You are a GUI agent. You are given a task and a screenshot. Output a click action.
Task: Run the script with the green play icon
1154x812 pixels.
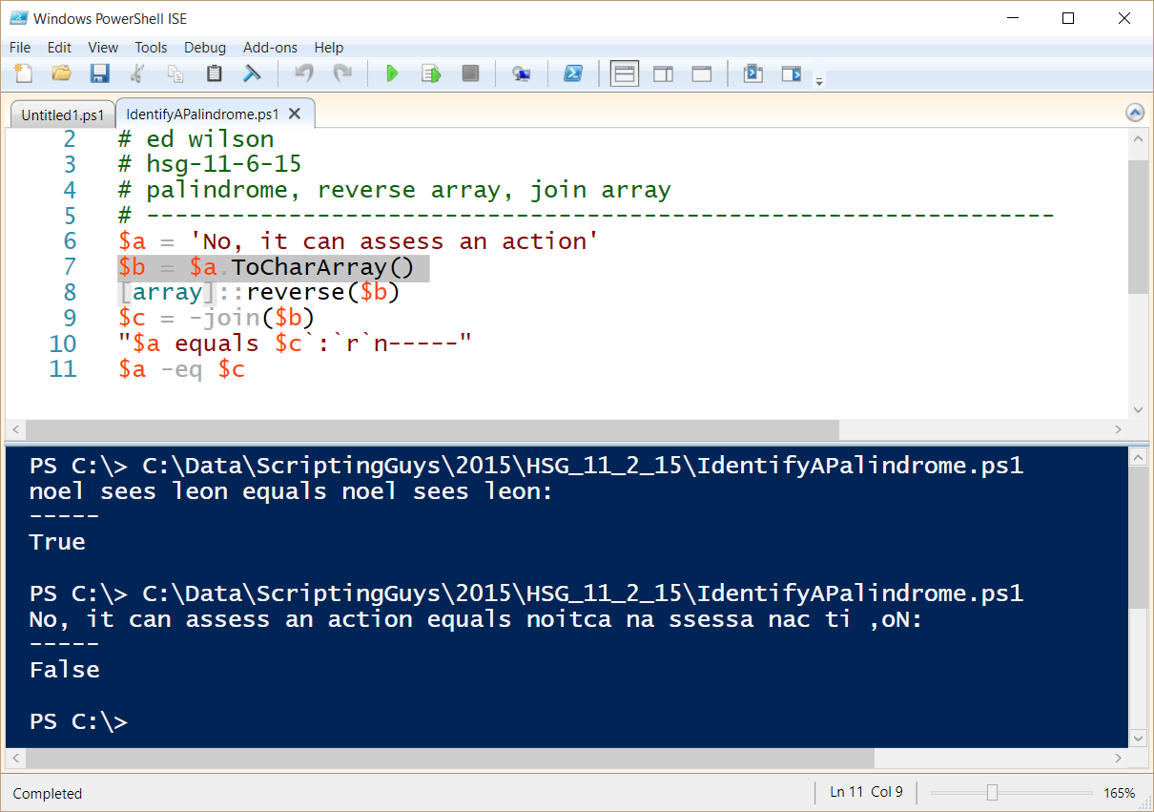coord(392,73)
